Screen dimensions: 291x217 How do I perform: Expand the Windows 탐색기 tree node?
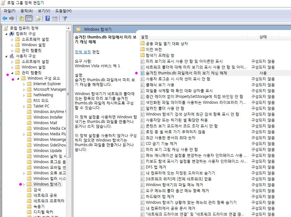click(24, 184)
